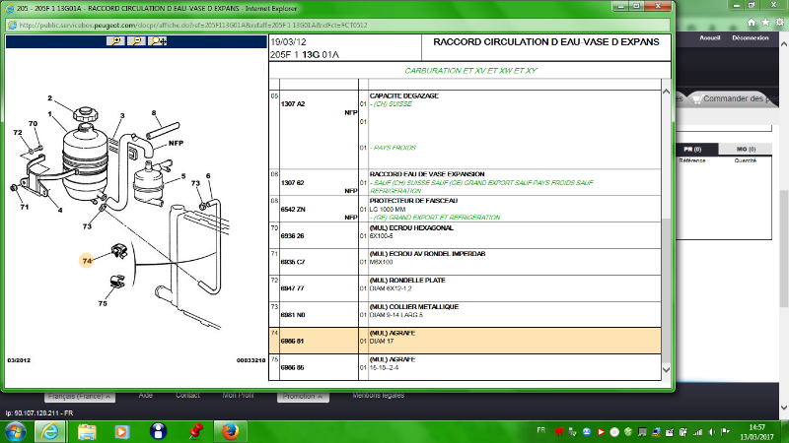Image resolution: width=789 pixels, height=443 pixels.
Task: Select callout number 75 on the diagram
Action: click(103, 303)
